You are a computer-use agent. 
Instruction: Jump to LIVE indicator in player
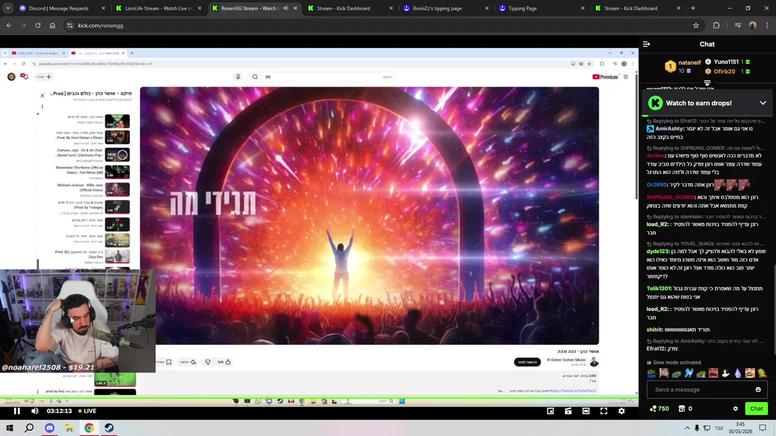[86, 411]
